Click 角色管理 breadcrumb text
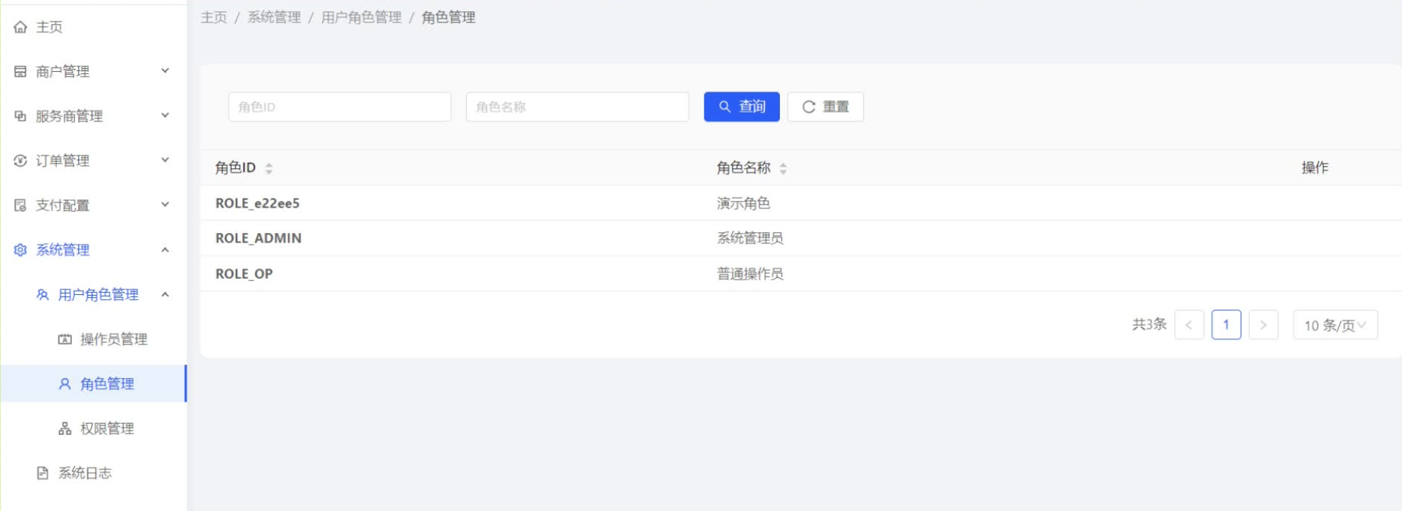 [449, 18]
